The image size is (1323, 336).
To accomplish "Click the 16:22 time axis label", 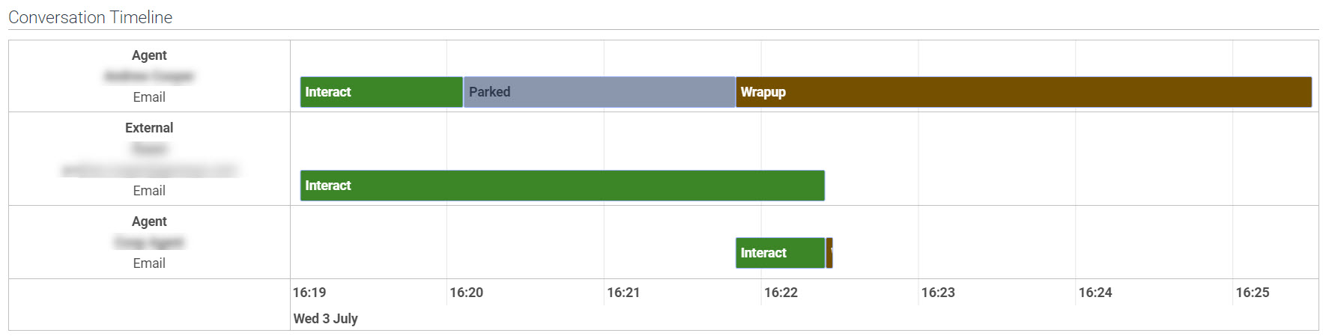I will [x=781, y=293].
